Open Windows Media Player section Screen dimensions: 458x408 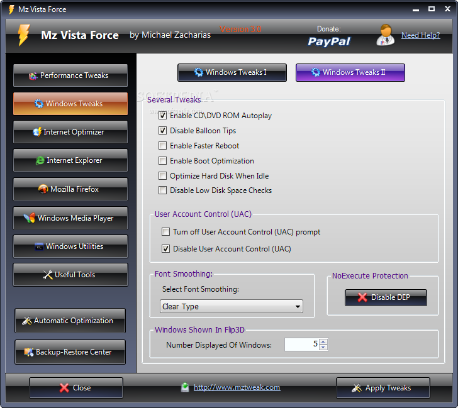click(x=70, y=218)
